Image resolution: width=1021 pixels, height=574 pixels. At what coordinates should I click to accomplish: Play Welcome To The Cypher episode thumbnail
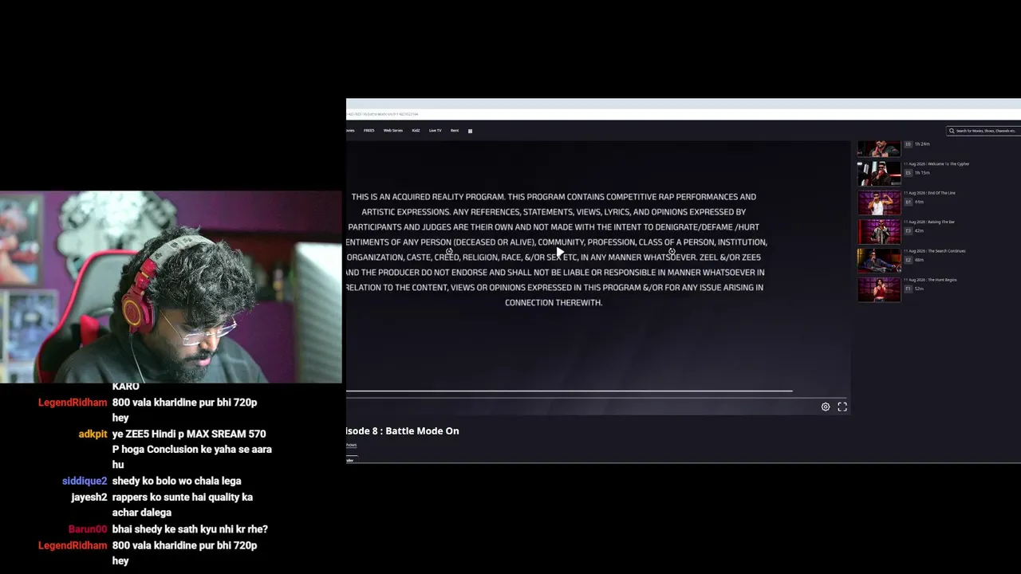(879, 173)
